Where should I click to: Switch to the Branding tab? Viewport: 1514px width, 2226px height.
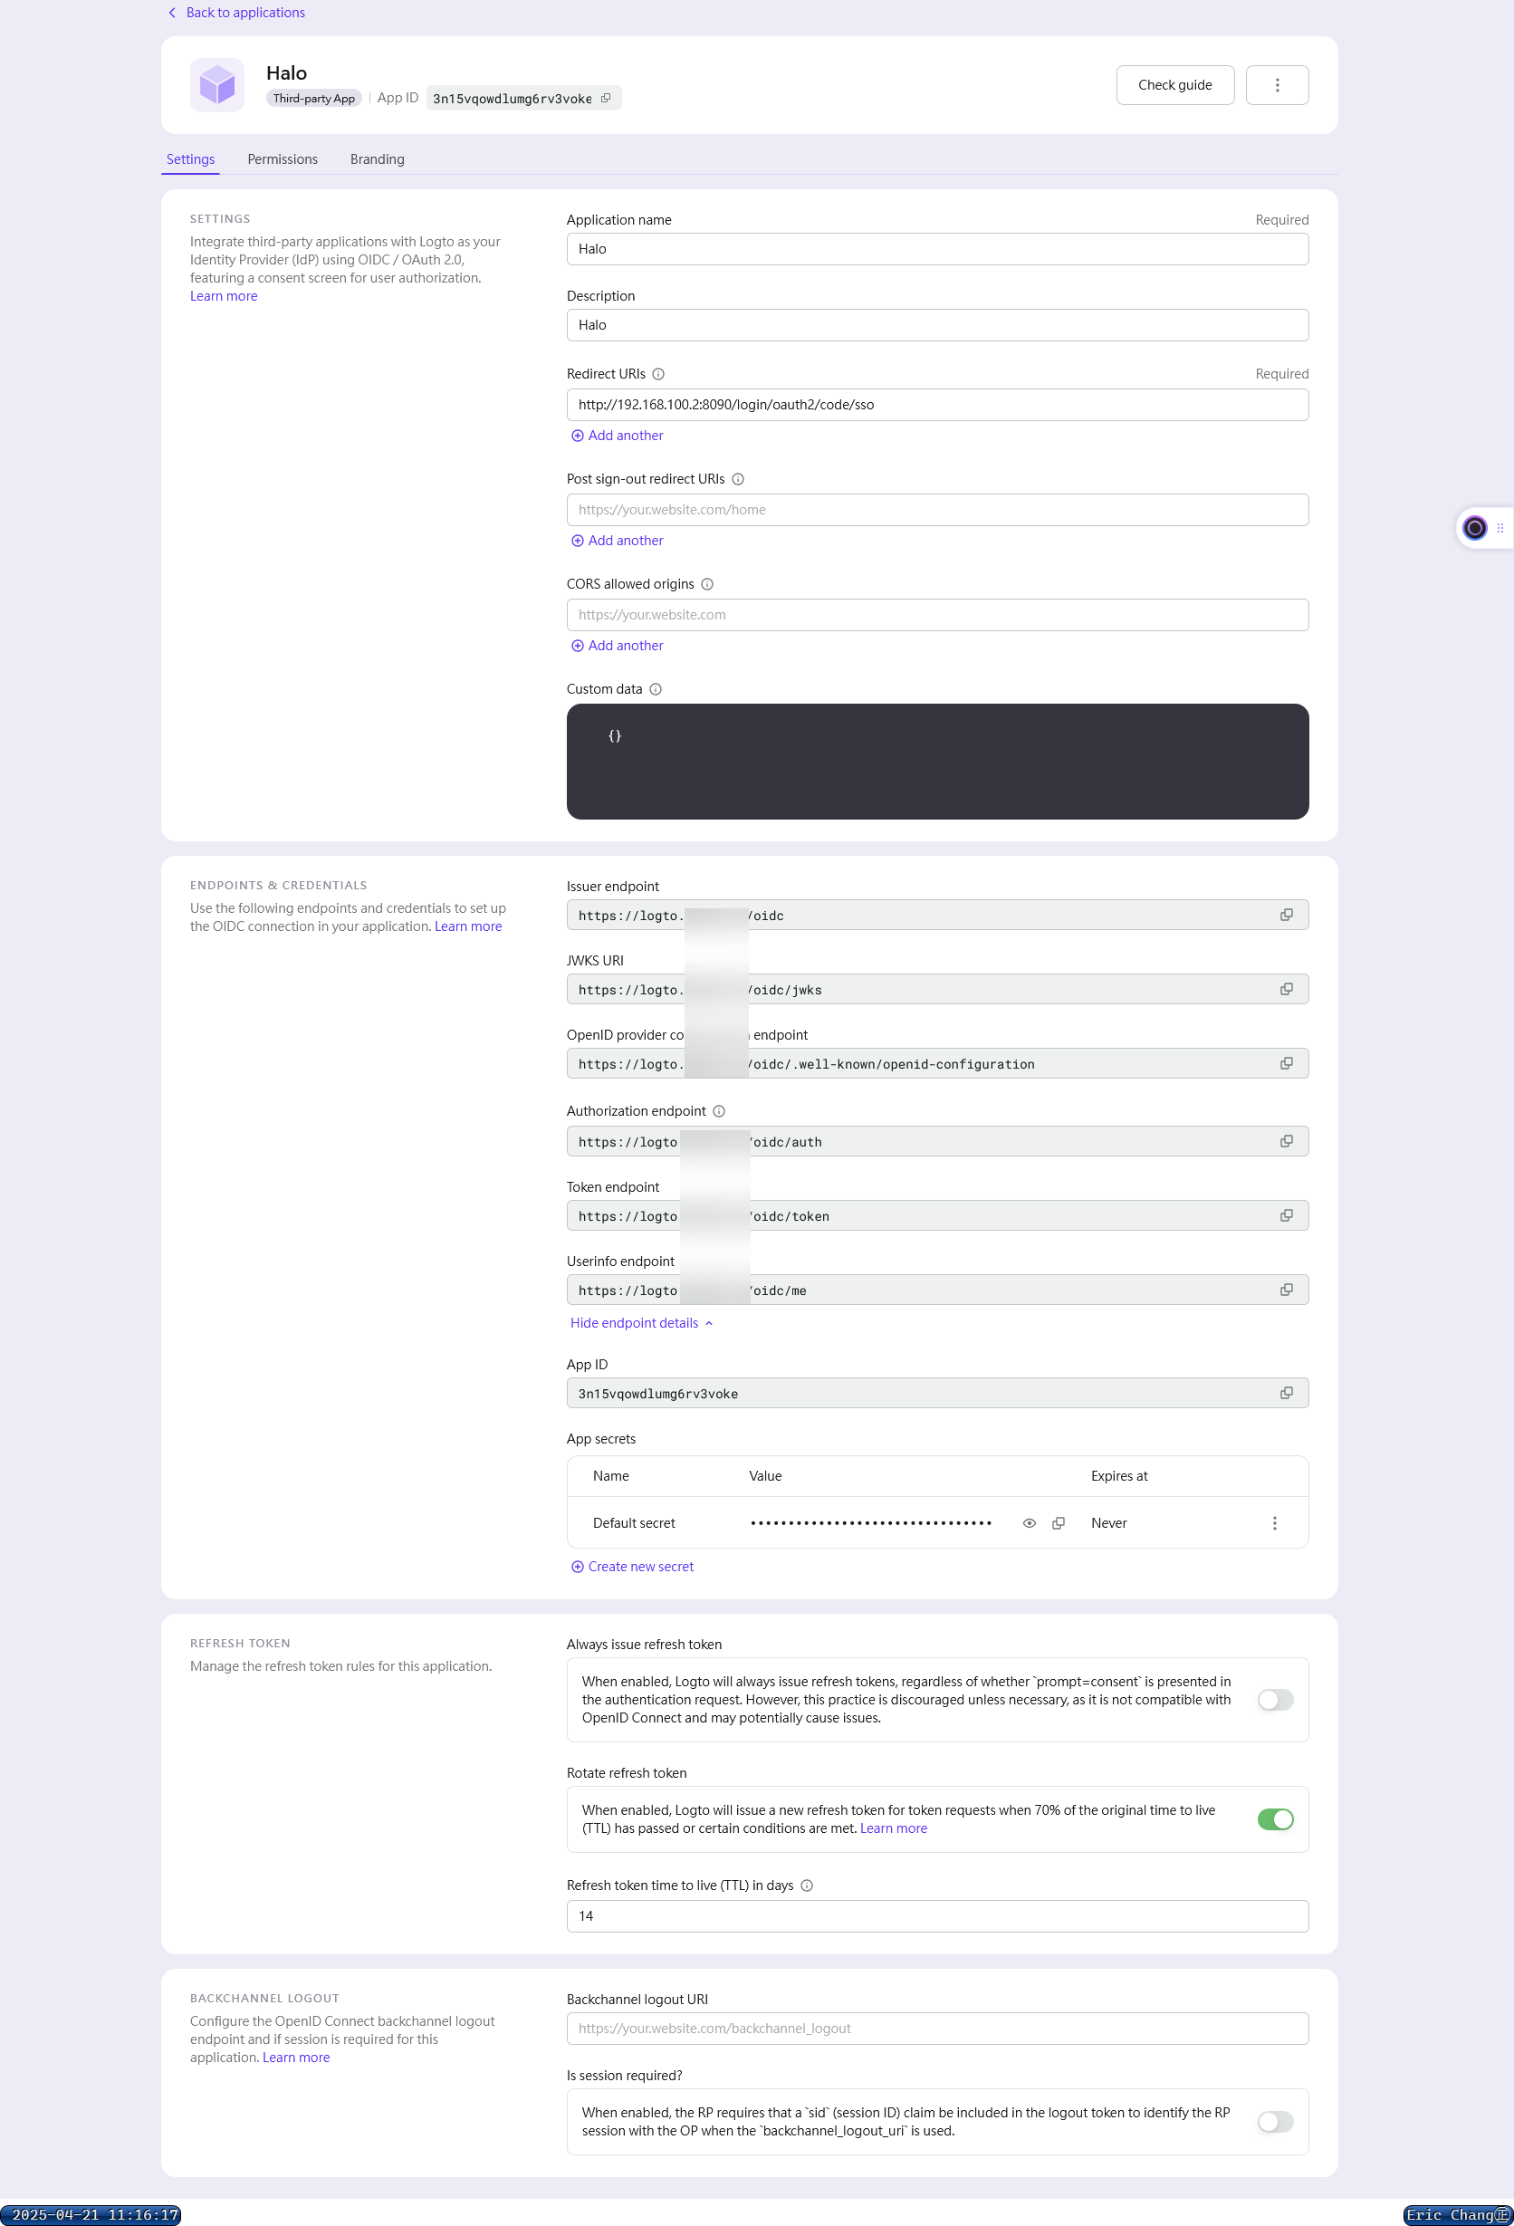coord(377,160)
